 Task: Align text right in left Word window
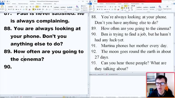pos(38,9)
